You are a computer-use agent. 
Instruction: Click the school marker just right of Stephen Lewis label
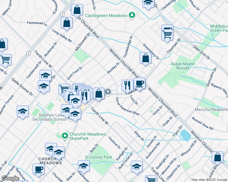pos(75,114)
